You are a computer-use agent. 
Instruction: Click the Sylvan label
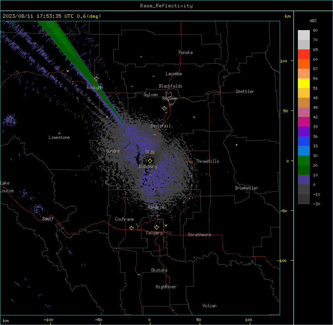click(151, 95)
